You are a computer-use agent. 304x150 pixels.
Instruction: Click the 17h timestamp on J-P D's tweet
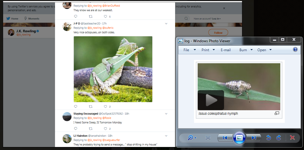click(x=105, y=23)
